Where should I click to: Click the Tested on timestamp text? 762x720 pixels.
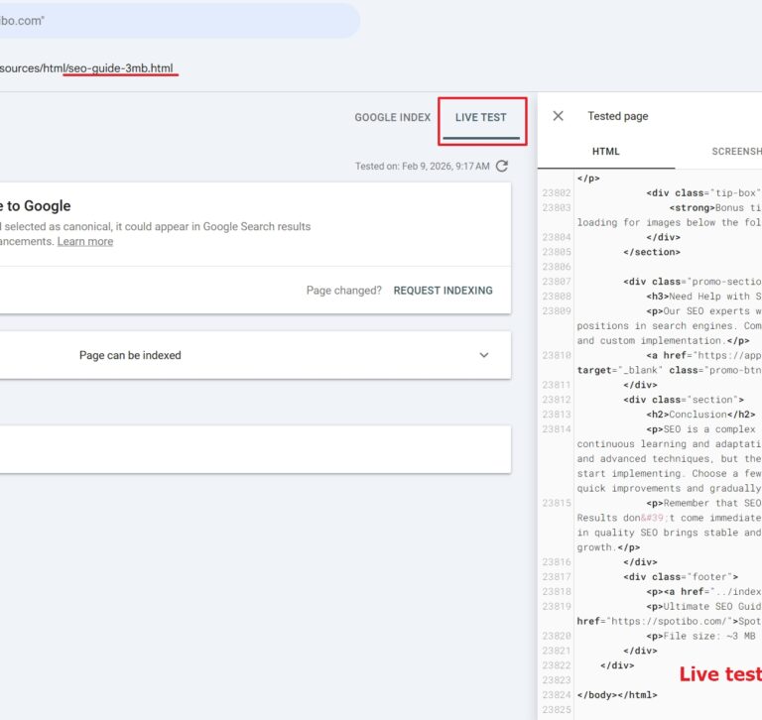point(422,166)
